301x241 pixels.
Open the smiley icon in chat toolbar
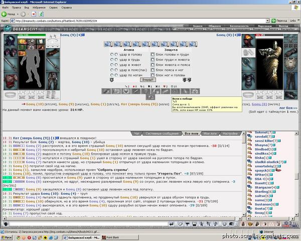[224, 224]
